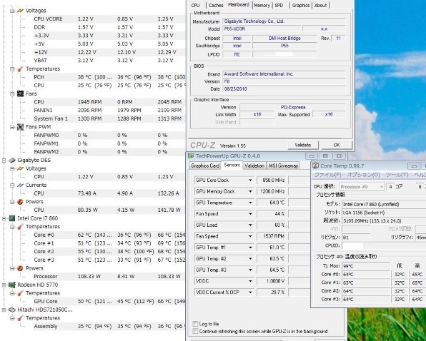The width and height of the screenshot is (426, 341).
Task: Open the Graphics tab in CPU-Z
Action: click(x=301, y=6)
